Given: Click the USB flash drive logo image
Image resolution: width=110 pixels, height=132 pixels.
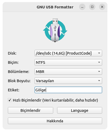Looking at the screenshot, I should click(55, 30).
